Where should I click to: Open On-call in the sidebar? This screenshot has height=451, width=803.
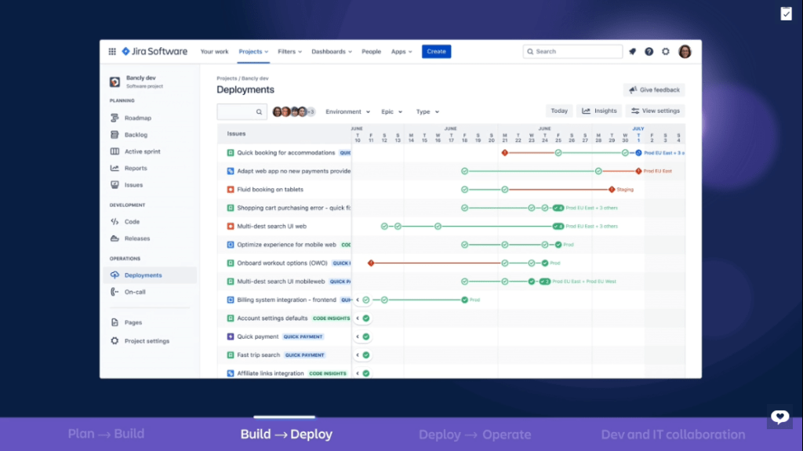[x=135, y=292]
